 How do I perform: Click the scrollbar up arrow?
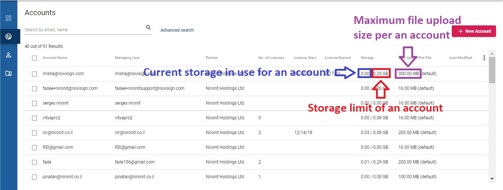(x=492, y=54)
